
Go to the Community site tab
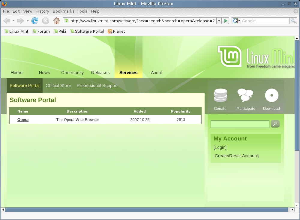tap(72, 73)
